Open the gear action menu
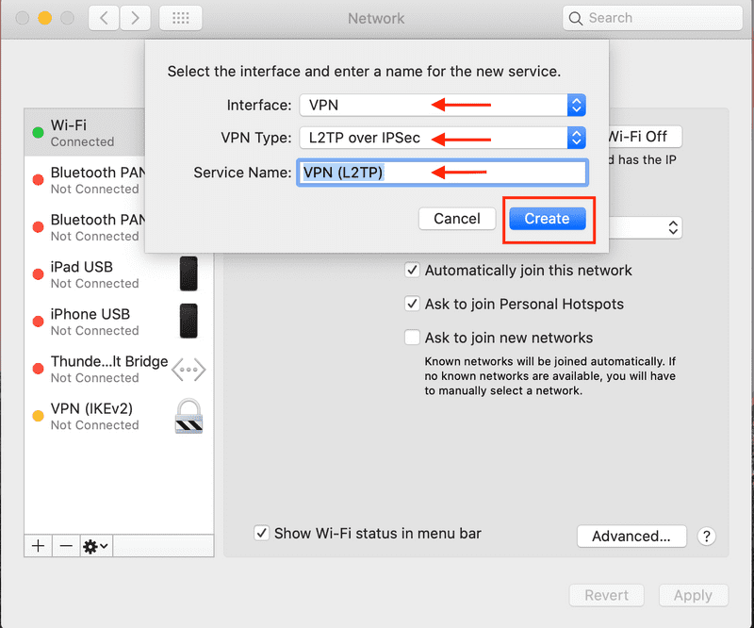 click(96, 546)
